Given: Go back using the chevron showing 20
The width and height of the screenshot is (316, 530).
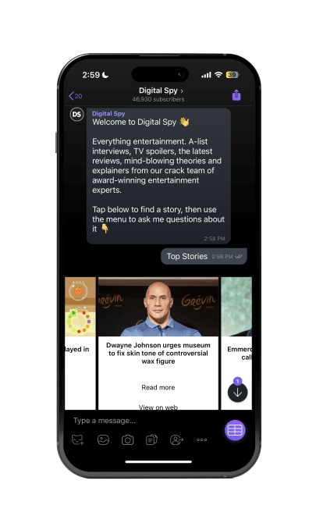Looking at the screenshot, I should click(75, 96).
